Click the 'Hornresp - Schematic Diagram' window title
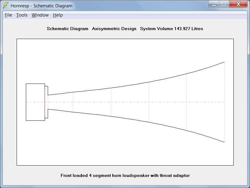The width and height of the screenshot is (250, 188). pos(42,6)
